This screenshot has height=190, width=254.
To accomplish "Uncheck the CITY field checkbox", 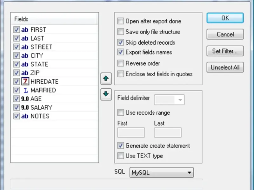I will (x=17, y=56).
